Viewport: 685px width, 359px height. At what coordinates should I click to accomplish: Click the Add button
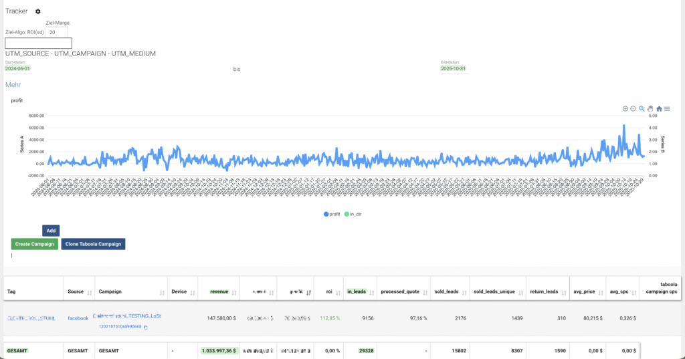[51, 231]
